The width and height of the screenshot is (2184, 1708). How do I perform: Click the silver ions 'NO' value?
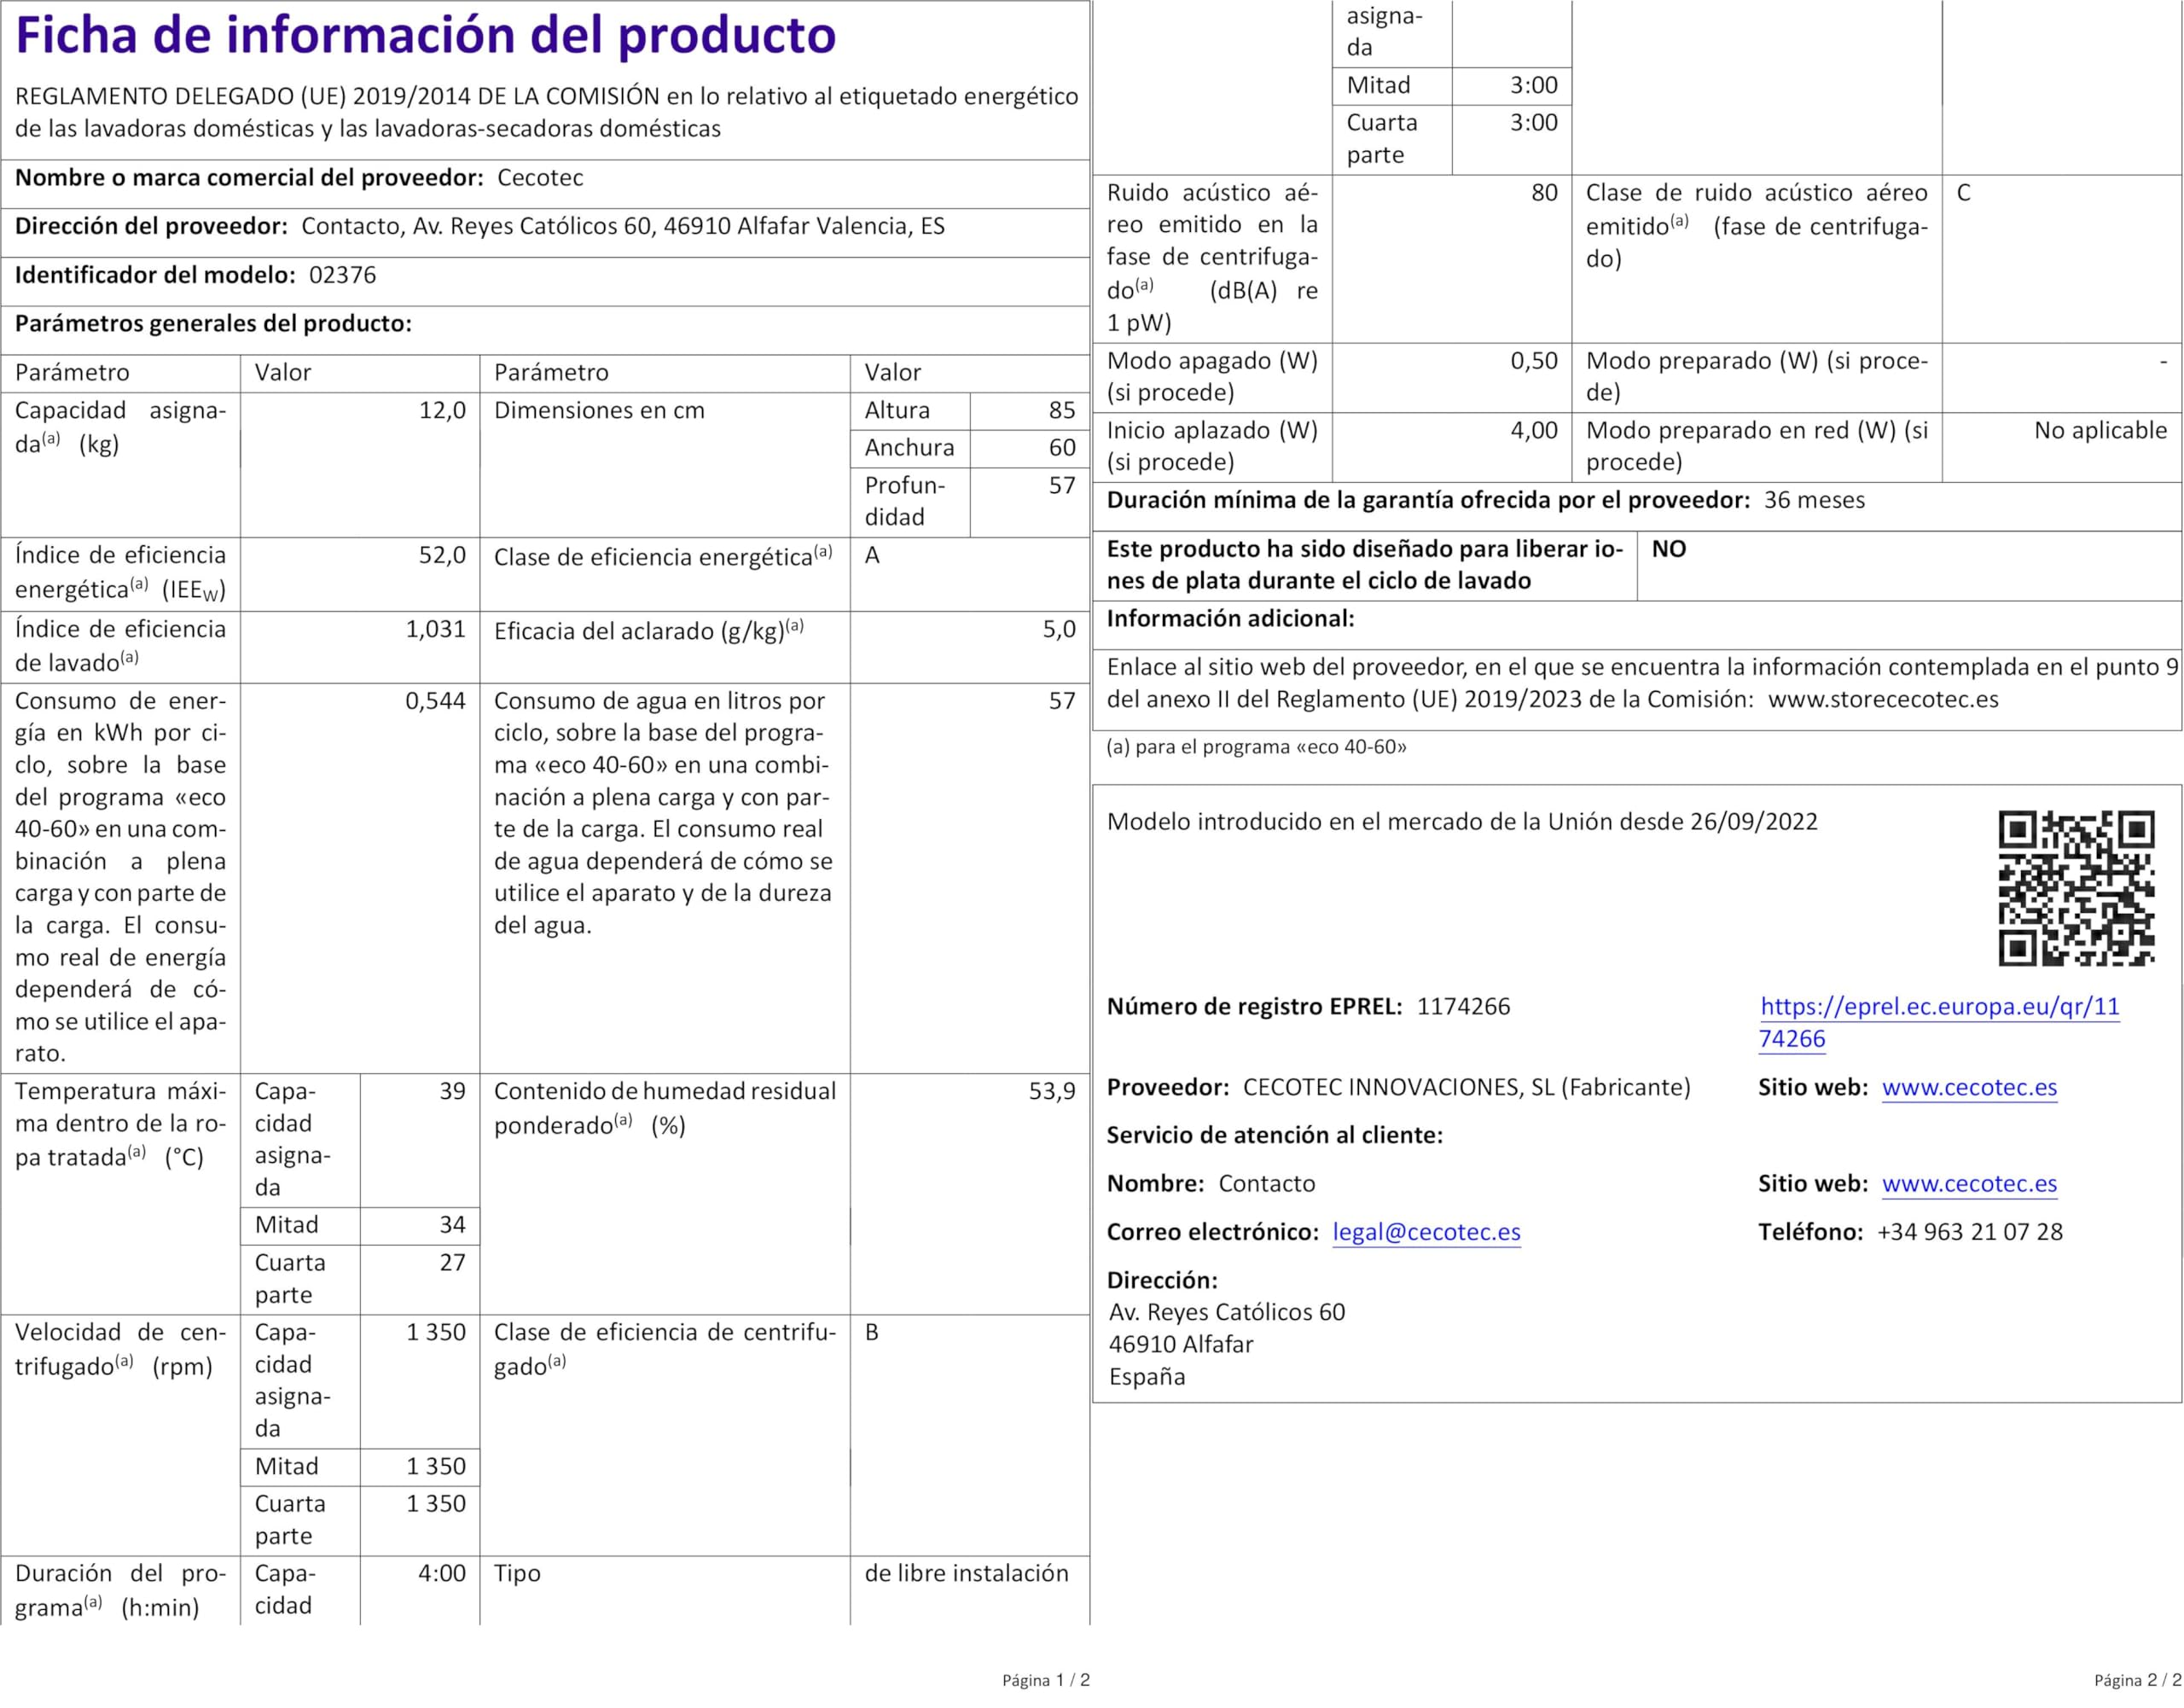coord(1668,549)
